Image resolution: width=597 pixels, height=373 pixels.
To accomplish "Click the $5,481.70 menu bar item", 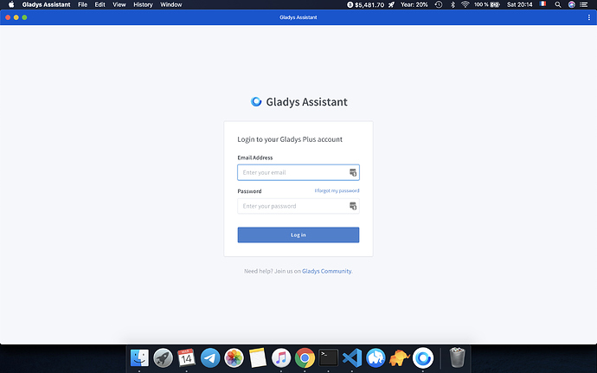I will click(x=365, y=4).
